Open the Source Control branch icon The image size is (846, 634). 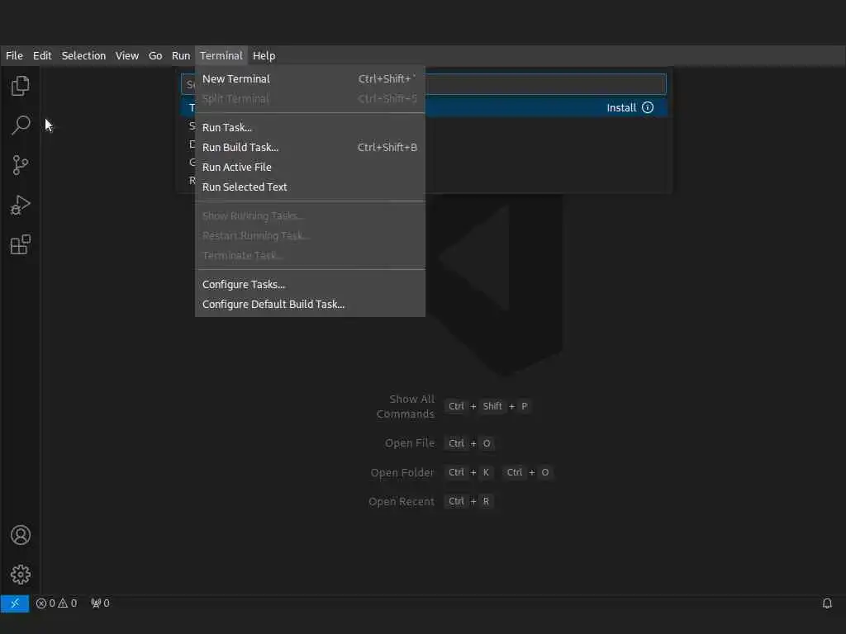[x=21, y=165]
